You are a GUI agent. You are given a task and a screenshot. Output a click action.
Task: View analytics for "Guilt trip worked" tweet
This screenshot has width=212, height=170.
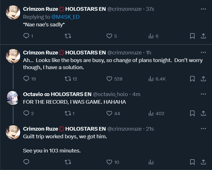[151, 162]
